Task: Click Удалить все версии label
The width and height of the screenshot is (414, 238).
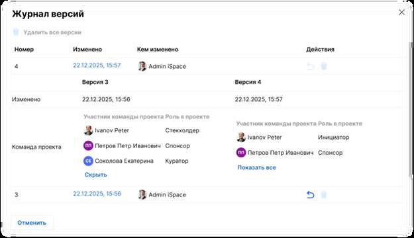Action: coord(52,32)
